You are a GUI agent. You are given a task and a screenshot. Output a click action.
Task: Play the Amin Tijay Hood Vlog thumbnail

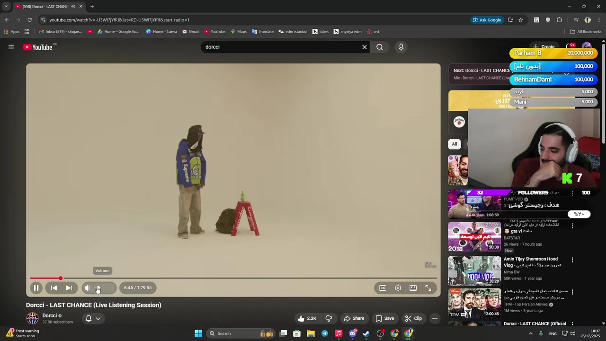point(474,270)
